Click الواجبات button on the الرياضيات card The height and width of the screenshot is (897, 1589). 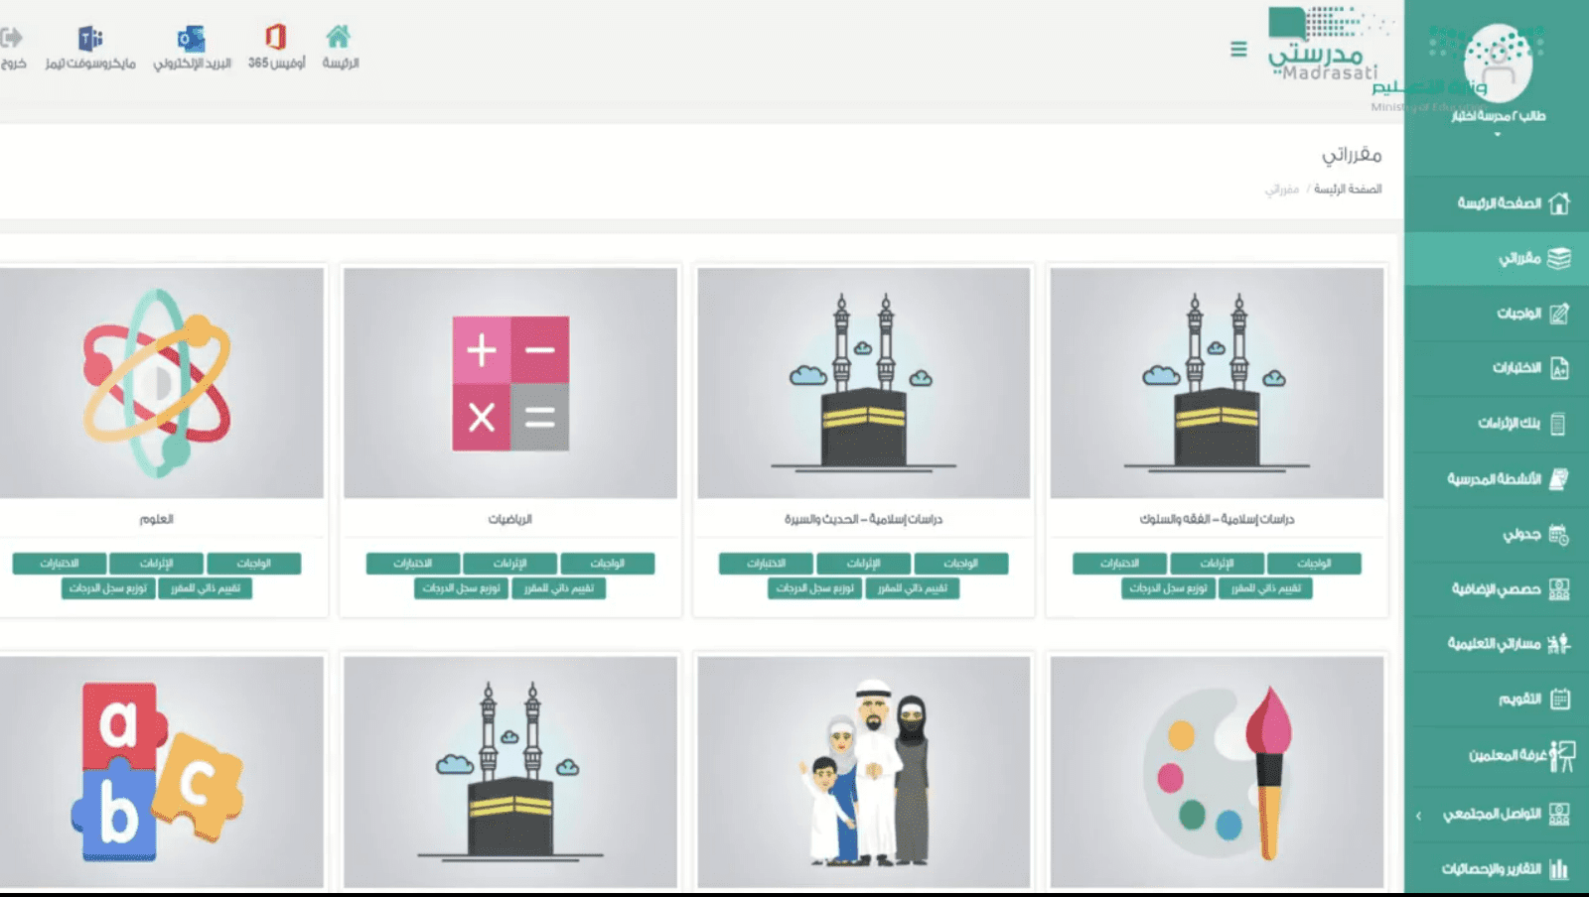click(x=607, y=564)
